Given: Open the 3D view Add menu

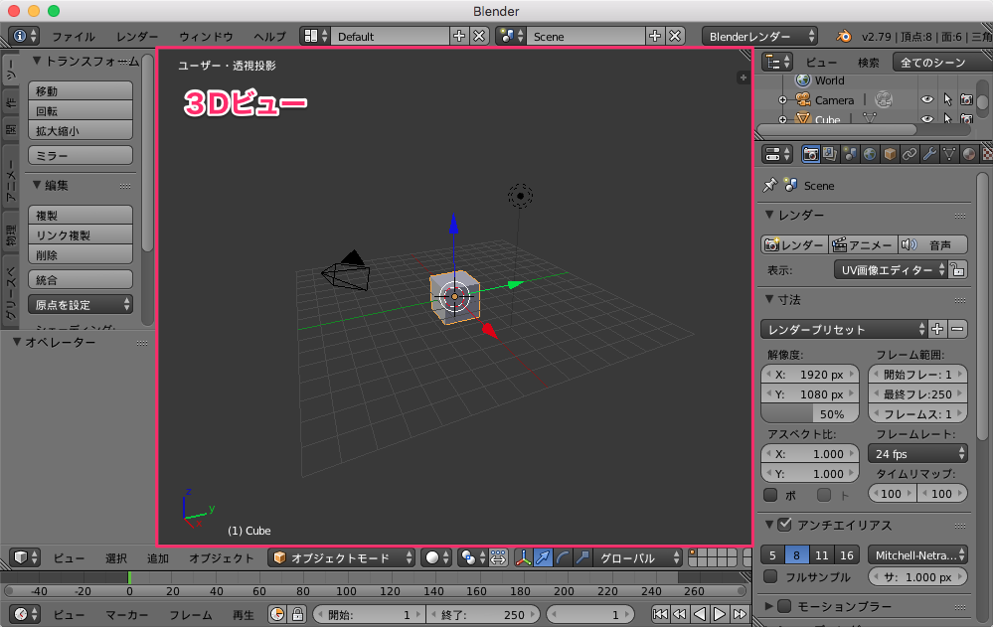Looking at the screenshot, I should click(x=158, y=558).
